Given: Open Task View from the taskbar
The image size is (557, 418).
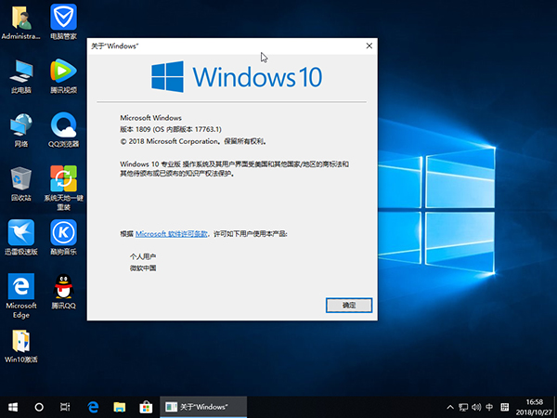Looking at the screenshot, I should tap(65, 407).
